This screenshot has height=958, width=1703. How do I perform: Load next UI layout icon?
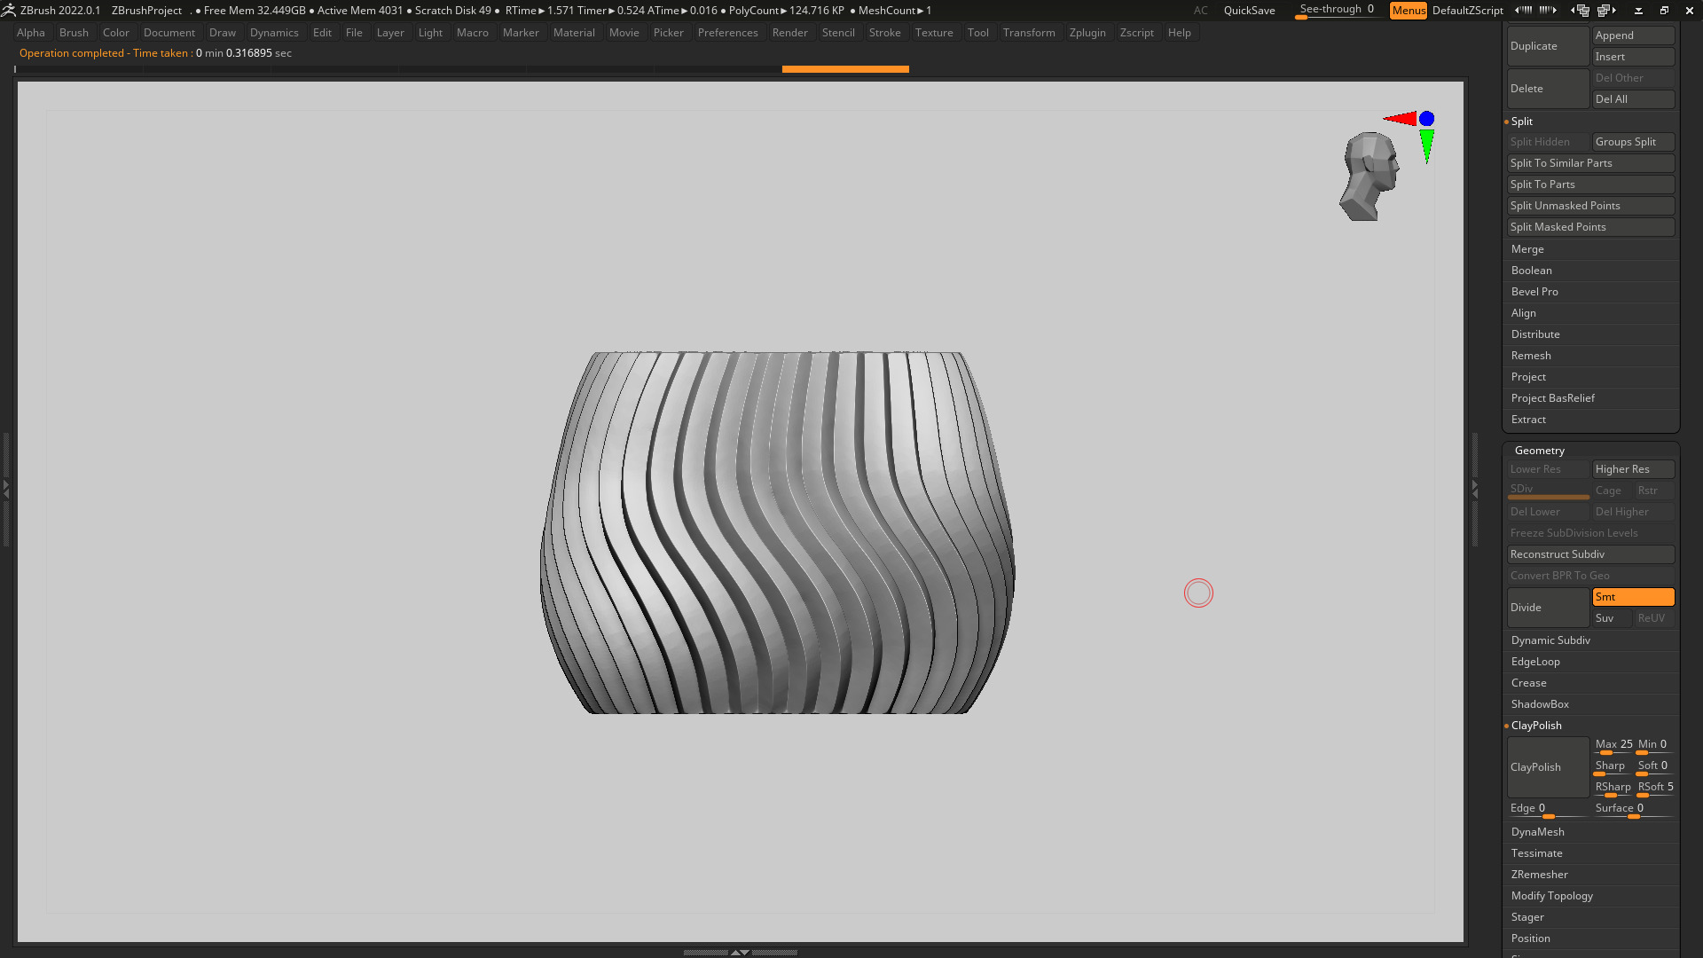(1607, 11)
